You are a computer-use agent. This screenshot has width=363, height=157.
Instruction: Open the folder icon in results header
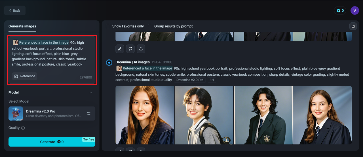pyautogui.click(x=353, y=26)
